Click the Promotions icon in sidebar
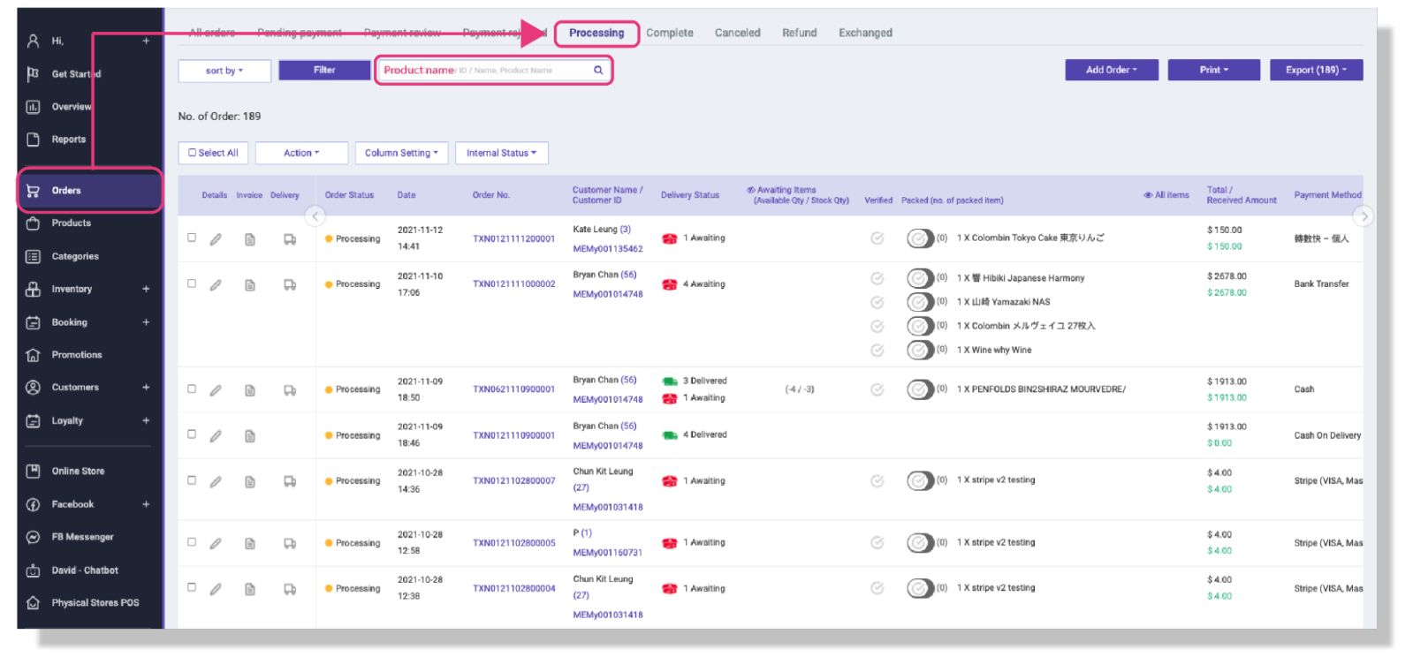Screen dimensions: 1413x657 [x=33, y=355]
